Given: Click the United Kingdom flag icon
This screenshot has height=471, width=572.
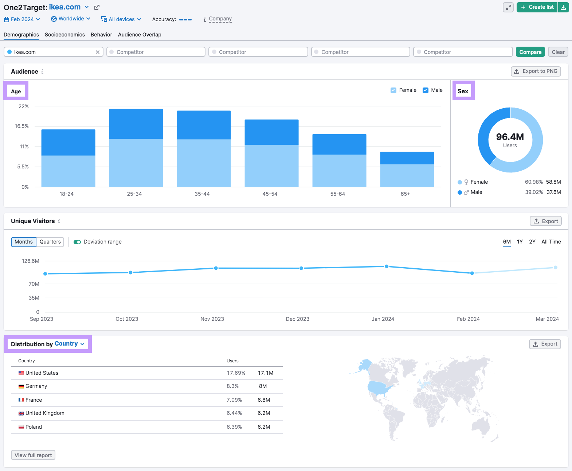Looking at the screenshot, I should pyautogui.click(x=21, y=413).
